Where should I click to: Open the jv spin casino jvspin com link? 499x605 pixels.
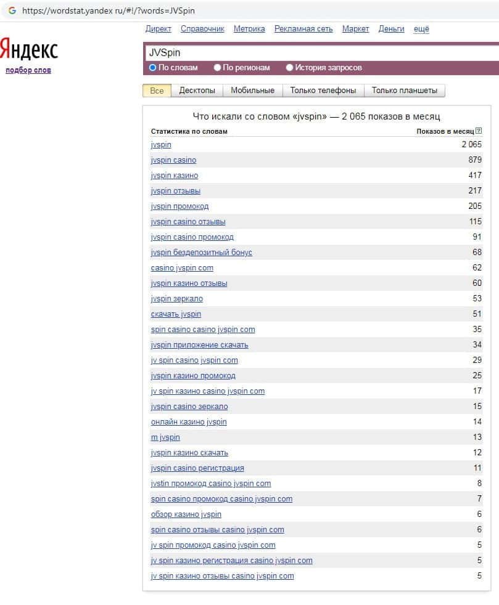194,361
